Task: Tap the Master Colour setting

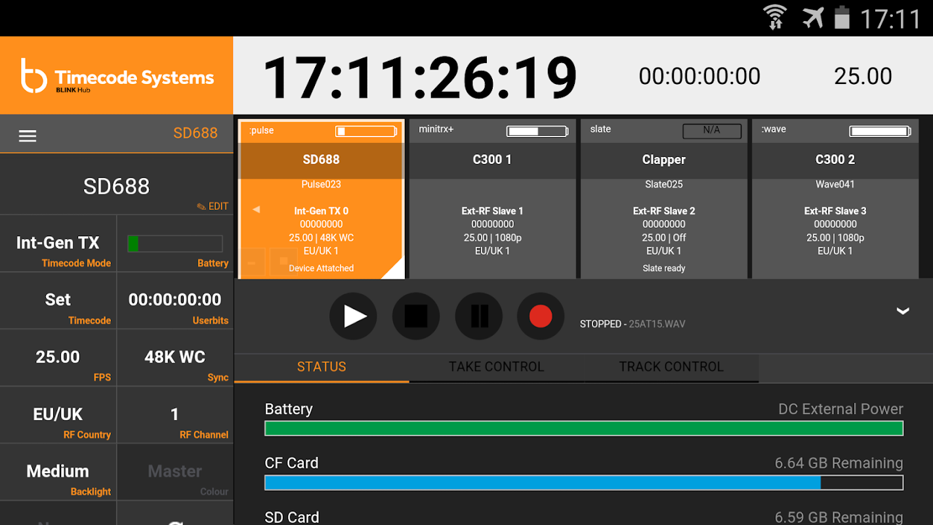Action: tap(175, 472)
